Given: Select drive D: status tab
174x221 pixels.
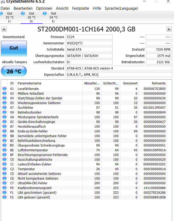Looking at the screenshot, I should click(32, 17).
